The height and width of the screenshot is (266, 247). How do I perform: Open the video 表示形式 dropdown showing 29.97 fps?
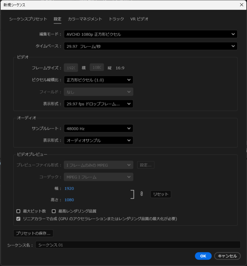pyautogui.click(x=99, y=104)
